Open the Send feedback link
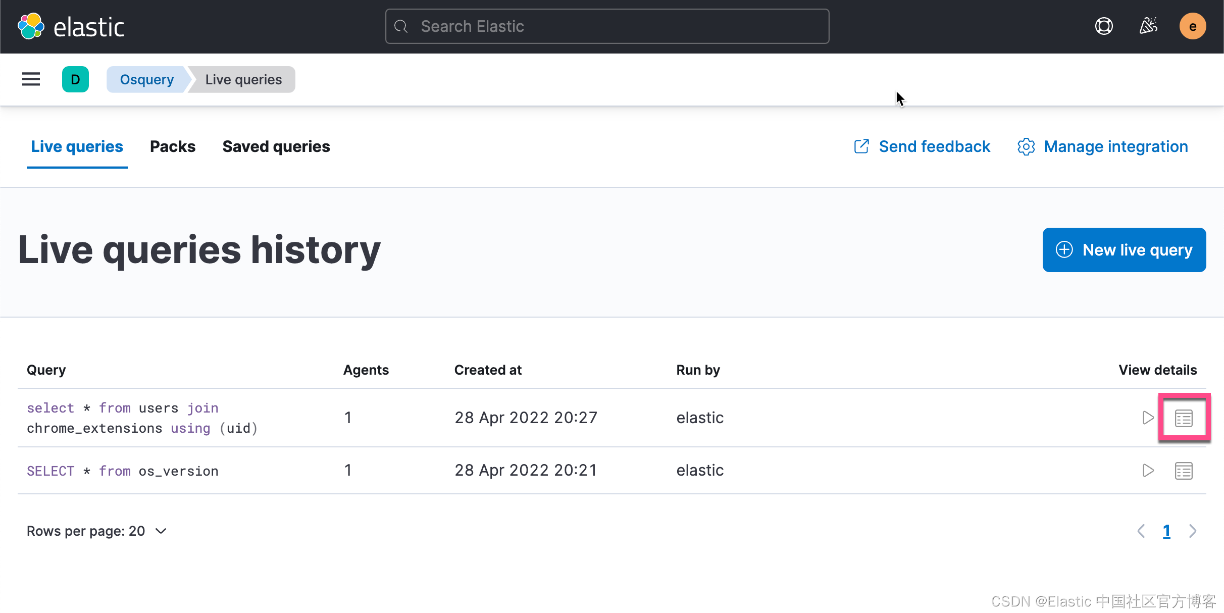1224x613 pixels. click(934, 146)
